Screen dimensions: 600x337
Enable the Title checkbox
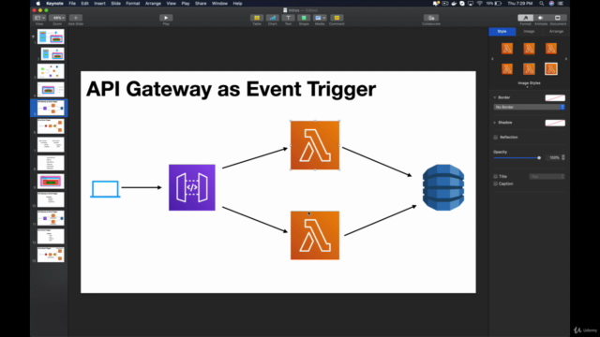(496, 177)
